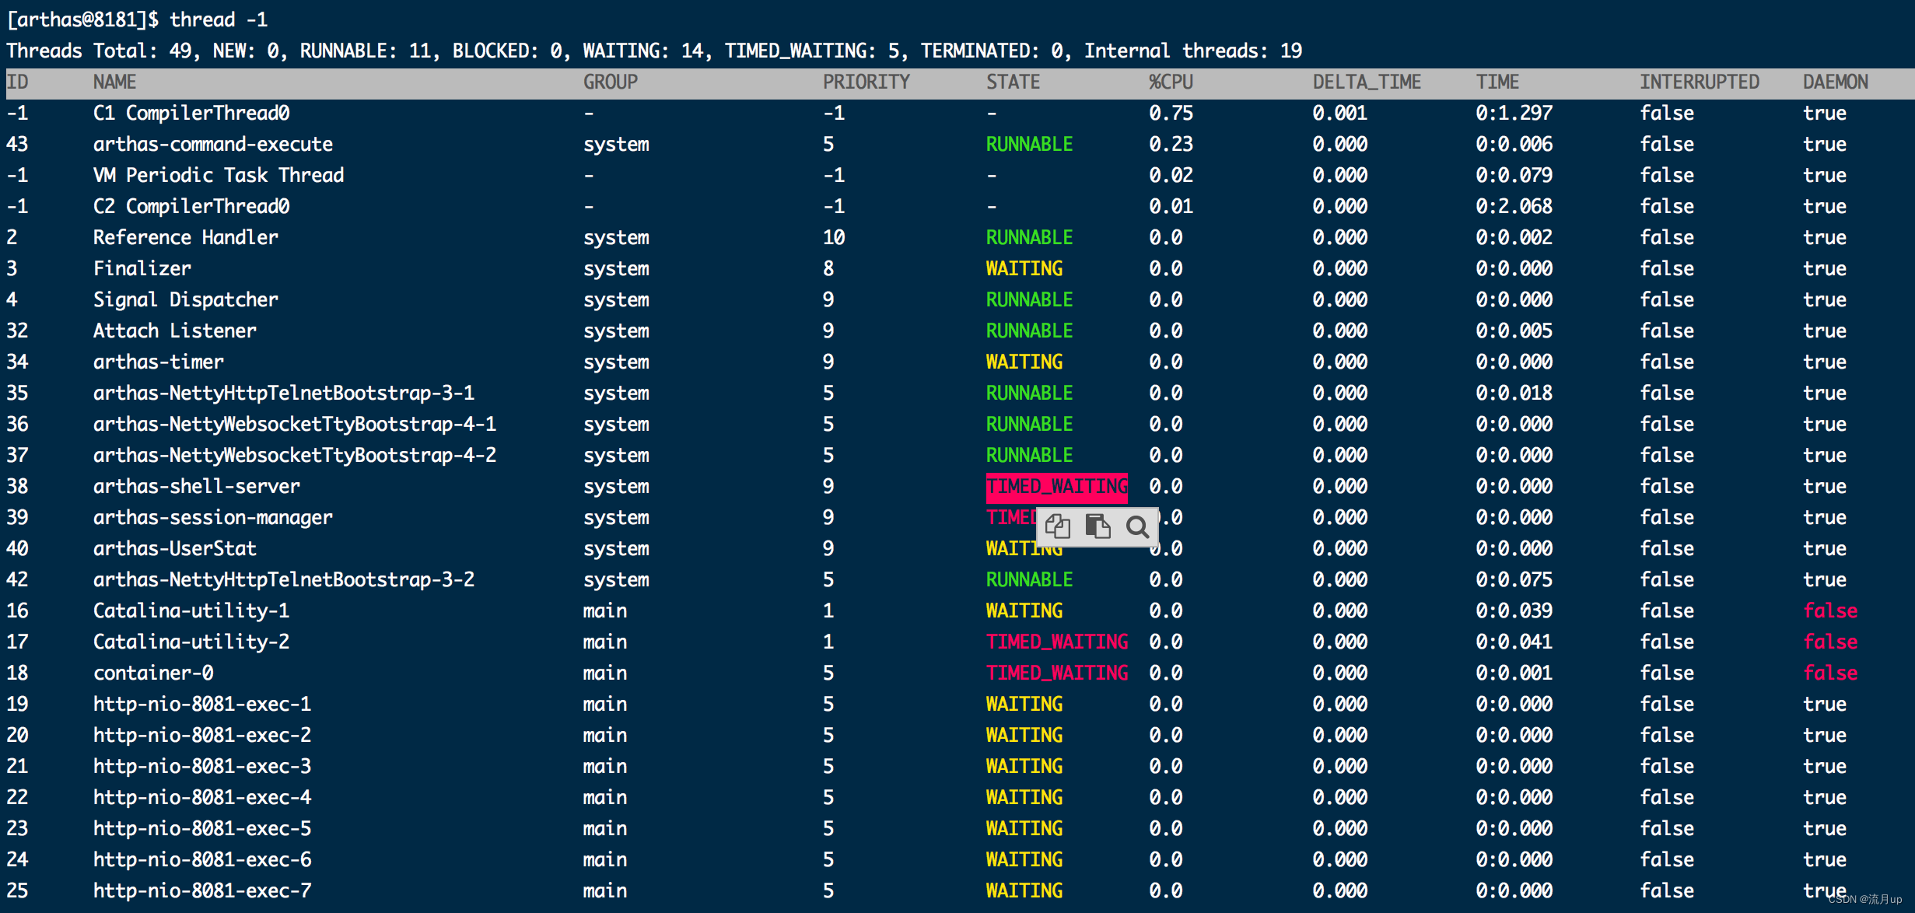Screen dimensions: 1915x913
Task: Click priority 10 of Reference Handler
Action: coord(834,238)
